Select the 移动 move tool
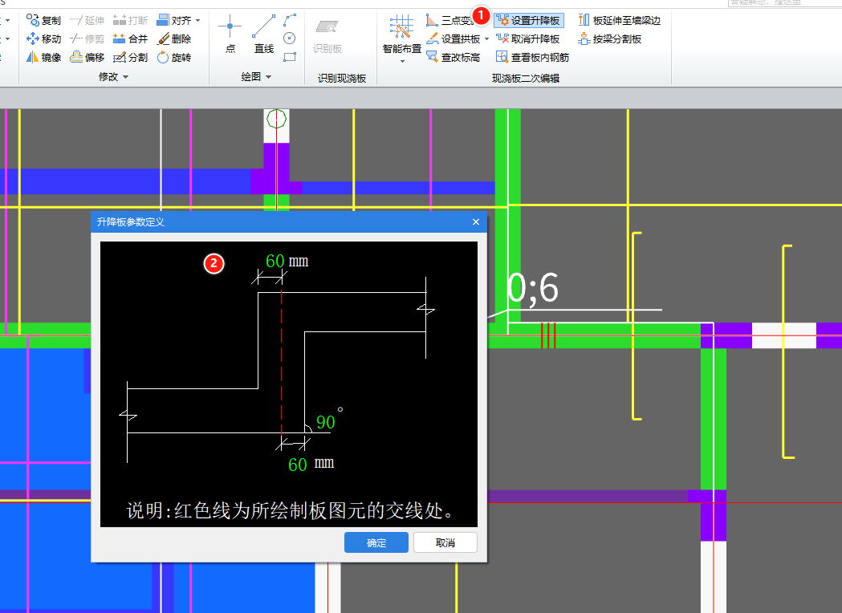The width and height of the screenshot is (842, 613). click(x=43, y=39)
